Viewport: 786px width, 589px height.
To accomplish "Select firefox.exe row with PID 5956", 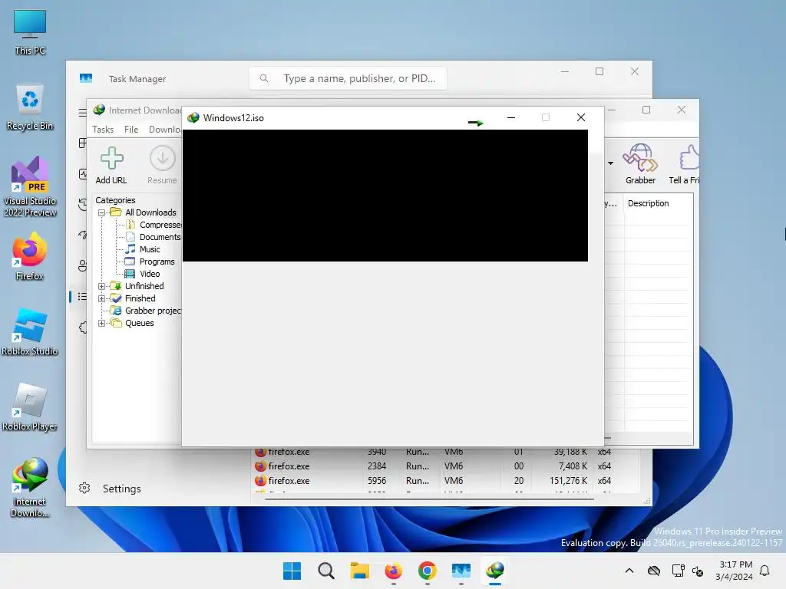I will (x=445, y=481).
